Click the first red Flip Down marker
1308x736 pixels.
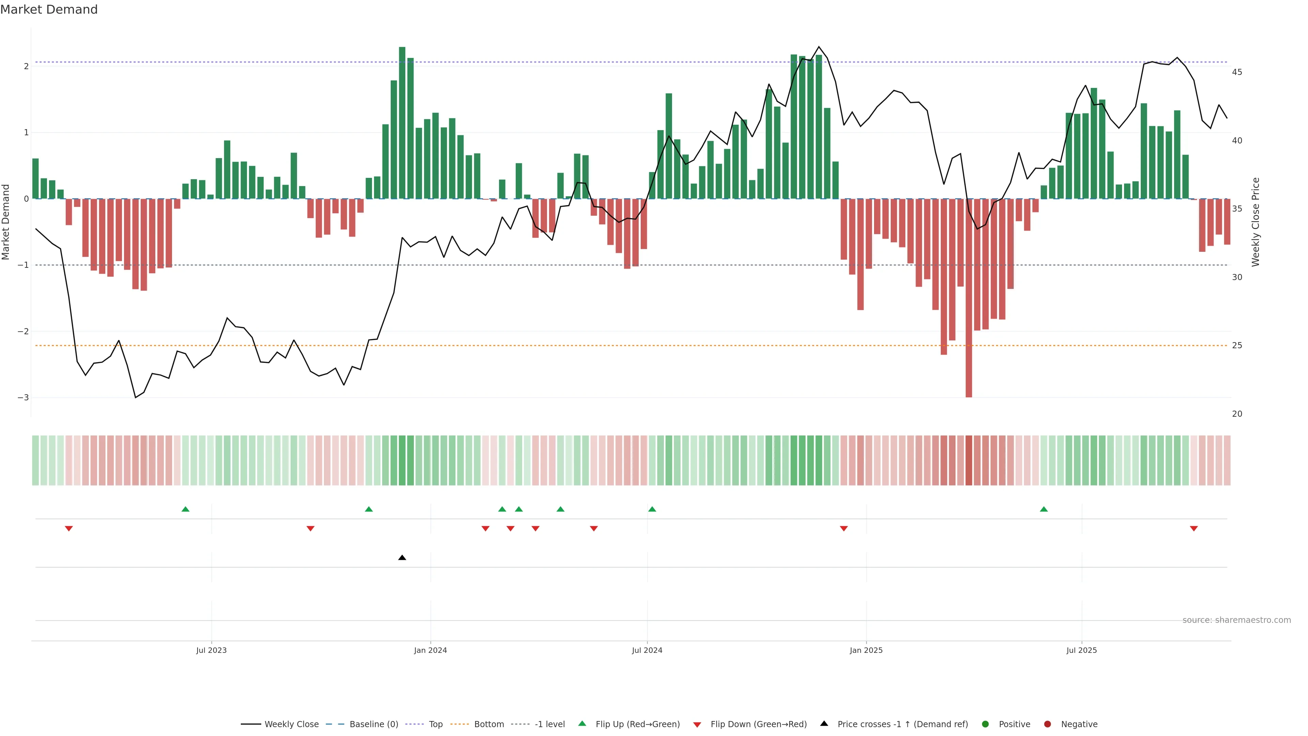[x=69, y=529]
